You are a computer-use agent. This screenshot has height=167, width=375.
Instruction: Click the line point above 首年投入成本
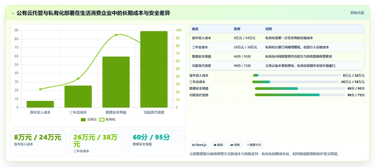point(40,89)
